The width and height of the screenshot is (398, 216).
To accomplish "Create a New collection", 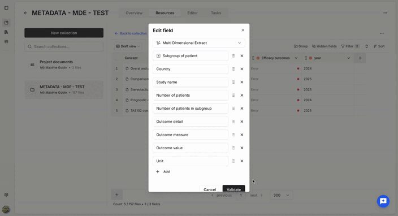I will (x=64, y=33).
